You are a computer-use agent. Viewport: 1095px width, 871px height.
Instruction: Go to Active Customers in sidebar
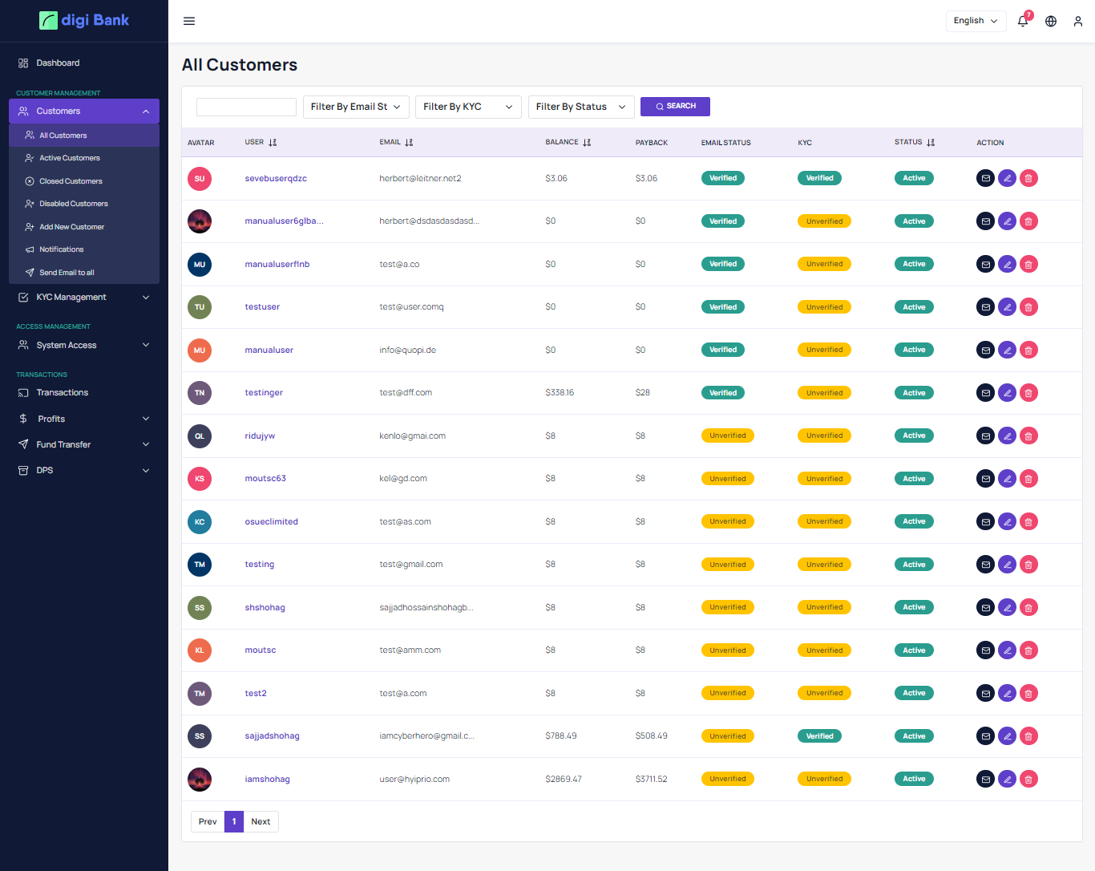[70, 158]
